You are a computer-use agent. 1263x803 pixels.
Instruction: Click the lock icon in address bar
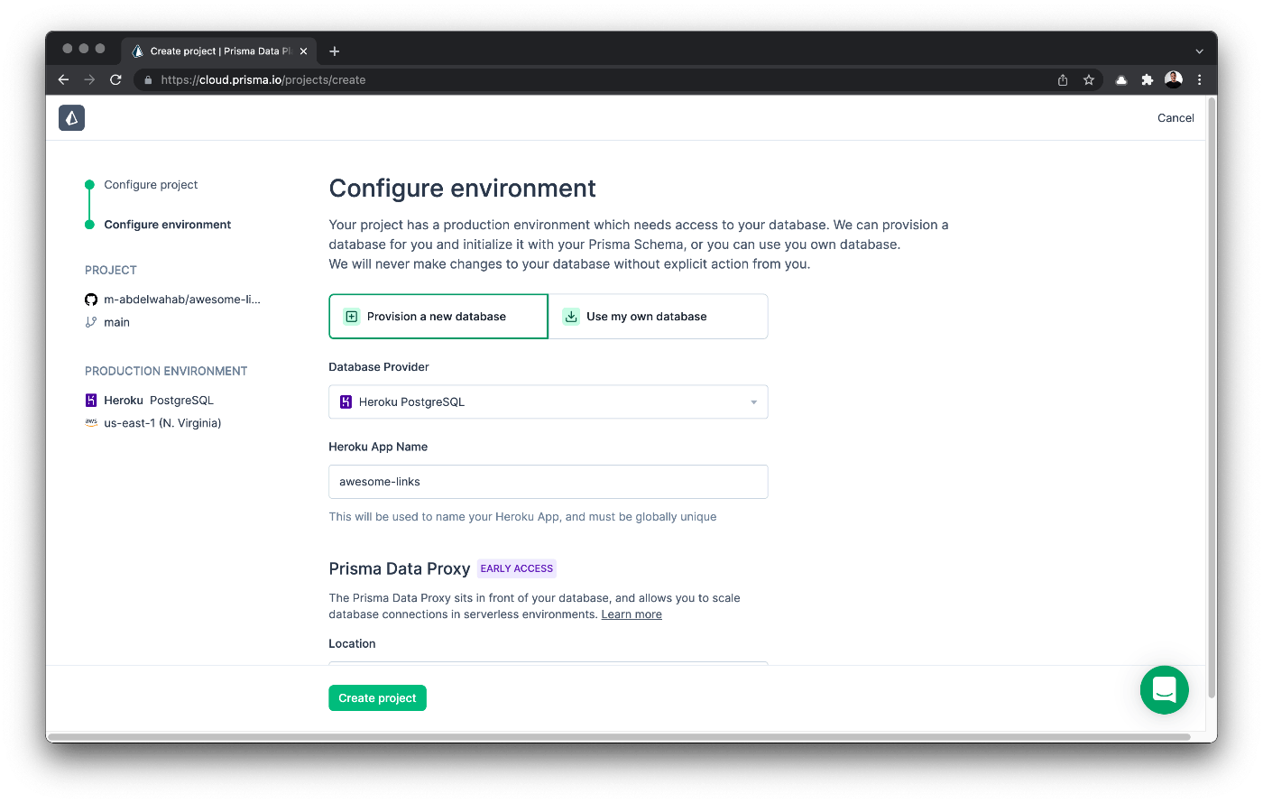[x=149, y=79]
